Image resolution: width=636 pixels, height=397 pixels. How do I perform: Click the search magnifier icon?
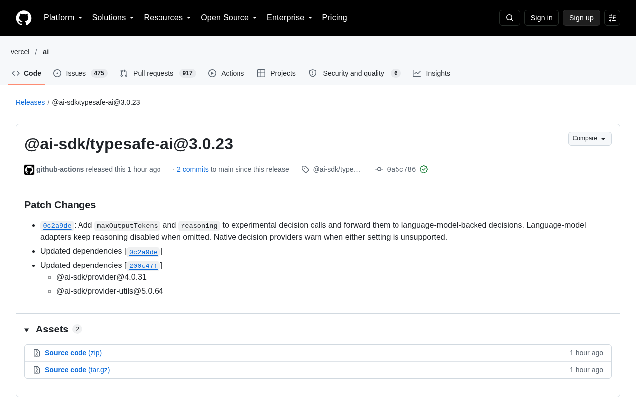click(x=510, y=18)
